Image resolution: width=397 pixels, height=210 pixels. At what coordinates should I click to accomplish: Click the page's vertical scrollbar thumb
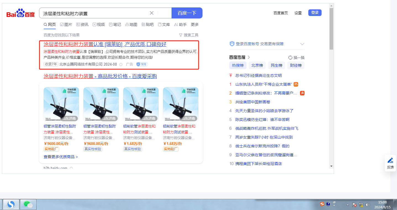(x=331, y=29)
